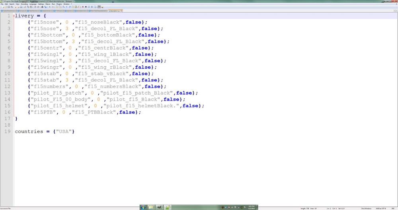Click the Undo toolbar icon
398x210 pixels.
[35, 7]
